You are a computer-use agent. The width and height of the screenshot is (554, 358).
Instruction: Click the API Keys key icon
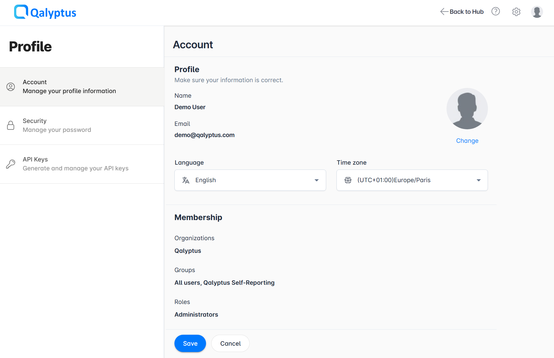(11, 164)
